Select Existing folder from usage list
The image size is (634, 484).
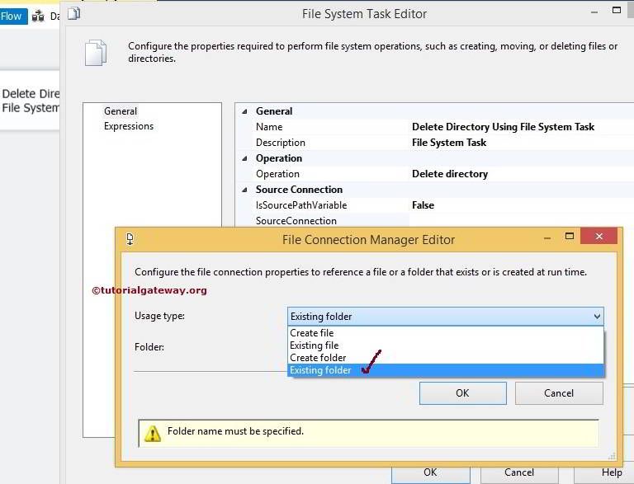446,370
